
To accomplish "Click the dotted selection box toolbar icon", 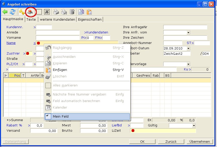I will tap(39, 12).
